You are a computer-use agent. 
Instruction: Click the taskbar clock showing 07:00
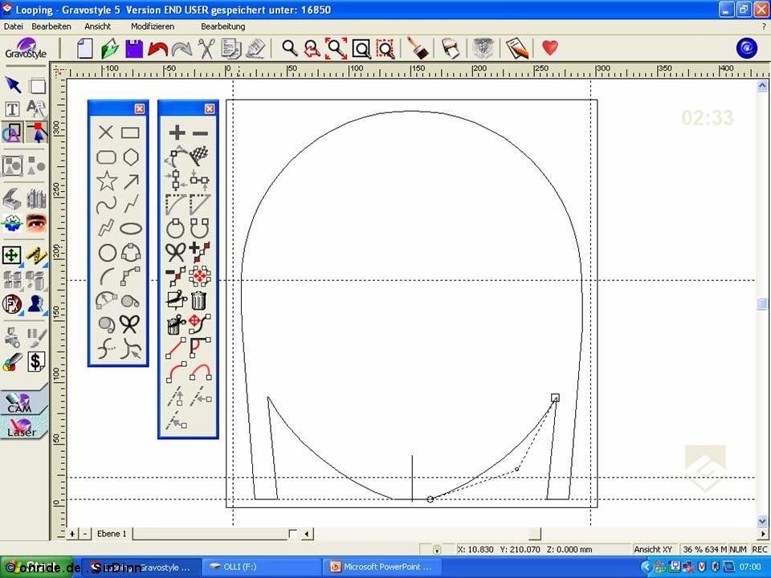[750, 568]
